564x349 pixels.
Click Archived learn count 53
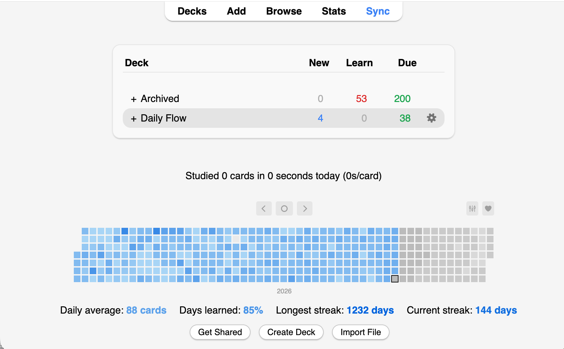(x=361, y=99)
